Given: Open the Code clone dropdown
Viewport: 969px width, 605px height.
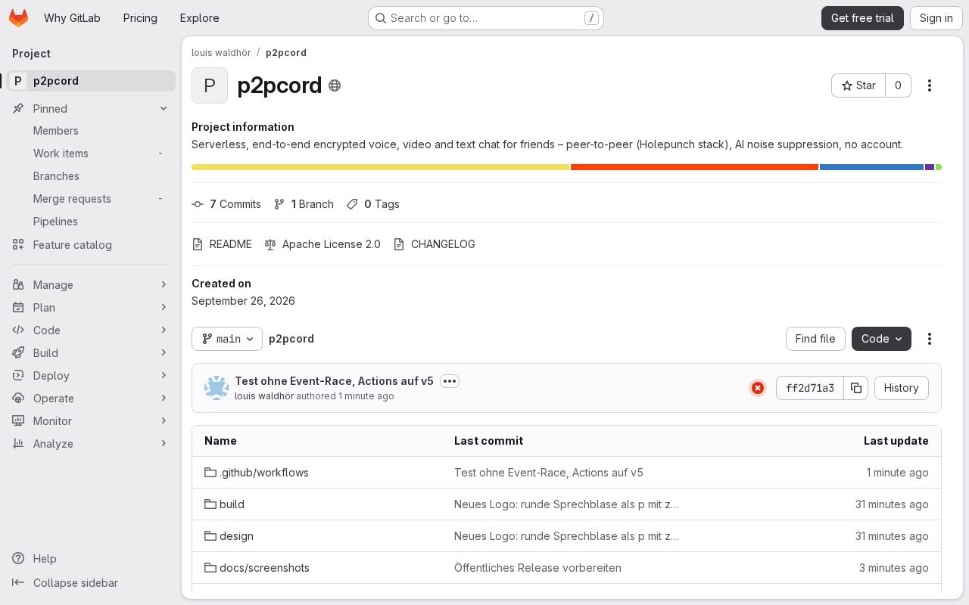Looking at the screenshot, I should point(881,339).
